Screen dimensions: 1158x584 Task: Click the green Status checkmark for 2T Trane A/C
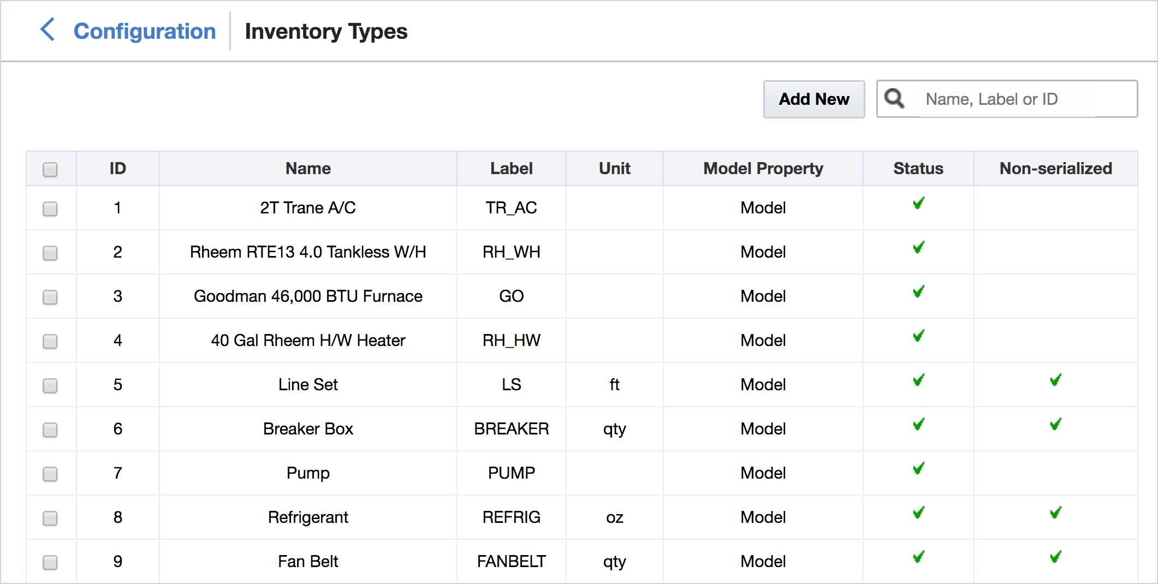[x=917, y=204]
